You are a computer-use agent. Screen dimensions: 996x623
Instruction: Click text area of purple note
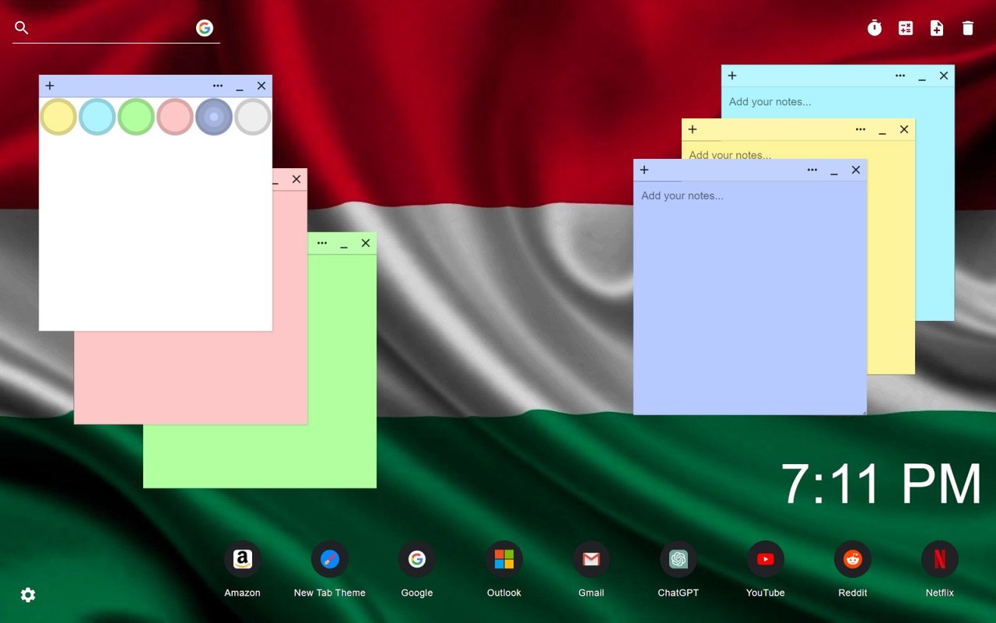[x=750, y=297]
